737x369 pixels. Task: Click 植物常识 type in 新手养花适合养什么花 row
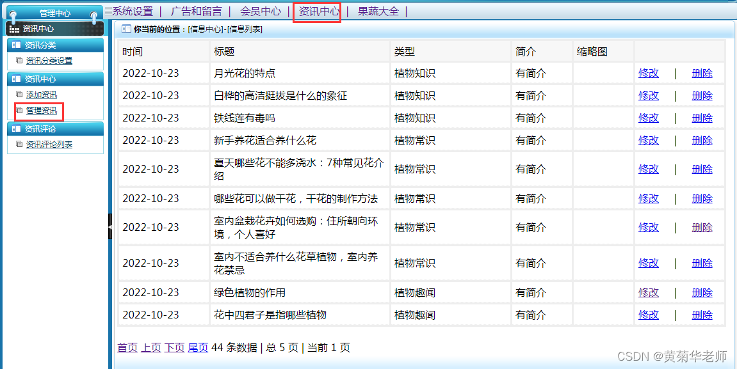[x=414, y=140]
